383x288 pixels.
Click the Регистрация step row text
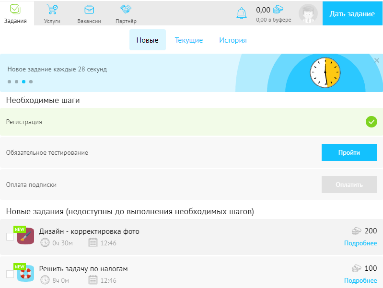click(24, 122)
